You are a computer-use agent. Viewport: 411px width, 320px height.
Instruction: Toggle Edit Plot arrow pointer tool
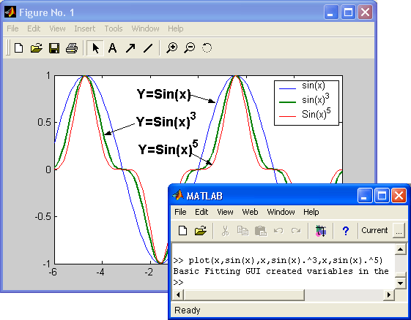click(95, 48)
